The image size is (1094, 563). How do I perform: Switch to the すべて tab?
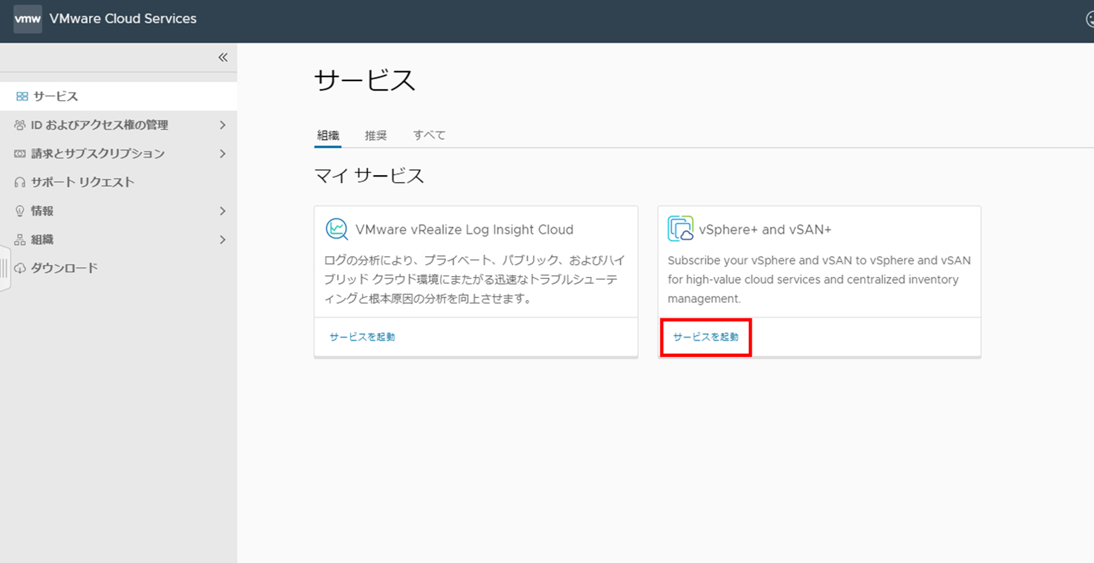pos(429,135)
